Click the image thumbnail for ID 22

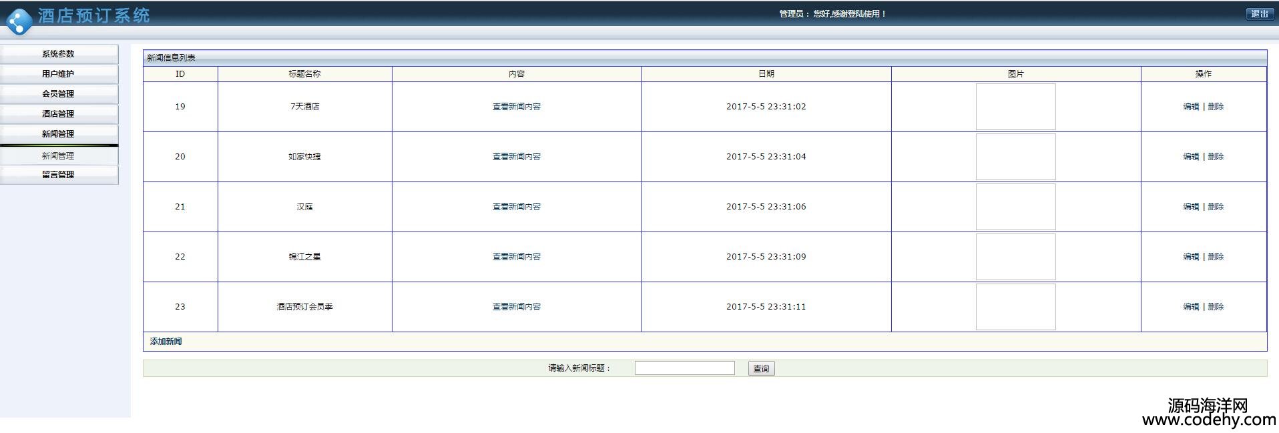(x=1015, y=257)
